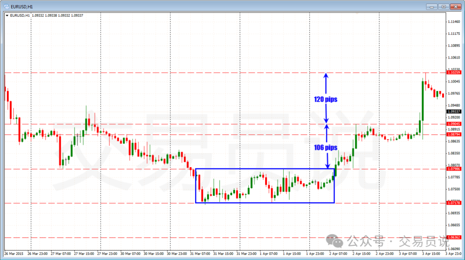The image size is (465, 260).
Task: Click the red 1.08794 price label
Action: point(454,134)
